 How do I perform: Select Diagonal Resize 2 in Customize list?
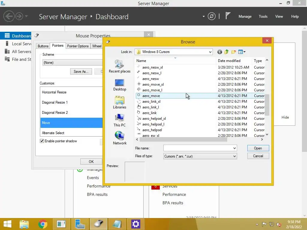point(71,113)
